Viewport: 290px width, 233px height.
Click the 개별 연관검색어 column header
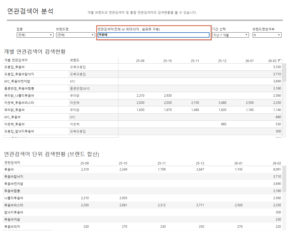[x=16, y=60]
